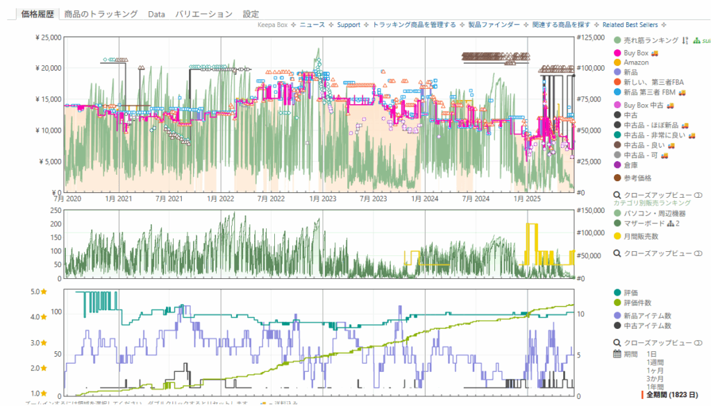The image size is (711, 406).
Task: Open the 製品ファインダー link
Action: pos(494,25)
